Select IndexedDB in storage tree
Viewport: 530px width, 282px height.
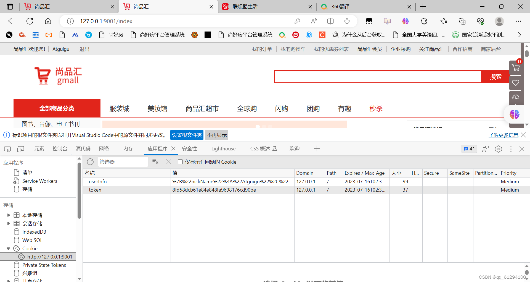pyautogui.click(x=34, y=232)
